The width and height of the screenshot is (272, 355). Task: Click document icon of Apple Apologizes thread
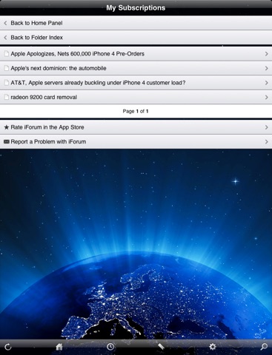7,54
